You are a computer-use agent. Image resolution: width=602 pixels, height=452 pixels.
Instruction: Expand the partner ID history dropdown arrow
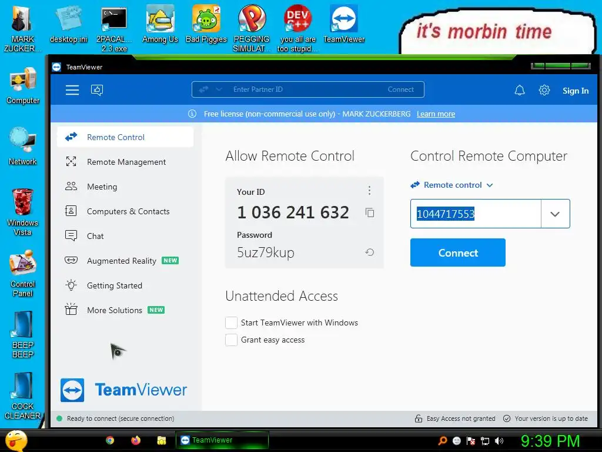pyautogui.click(x=555, y=214)
